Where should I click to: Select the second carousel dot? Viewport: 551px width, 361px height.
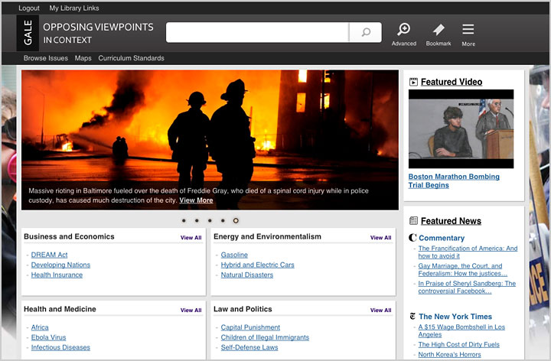pos(197,220)
